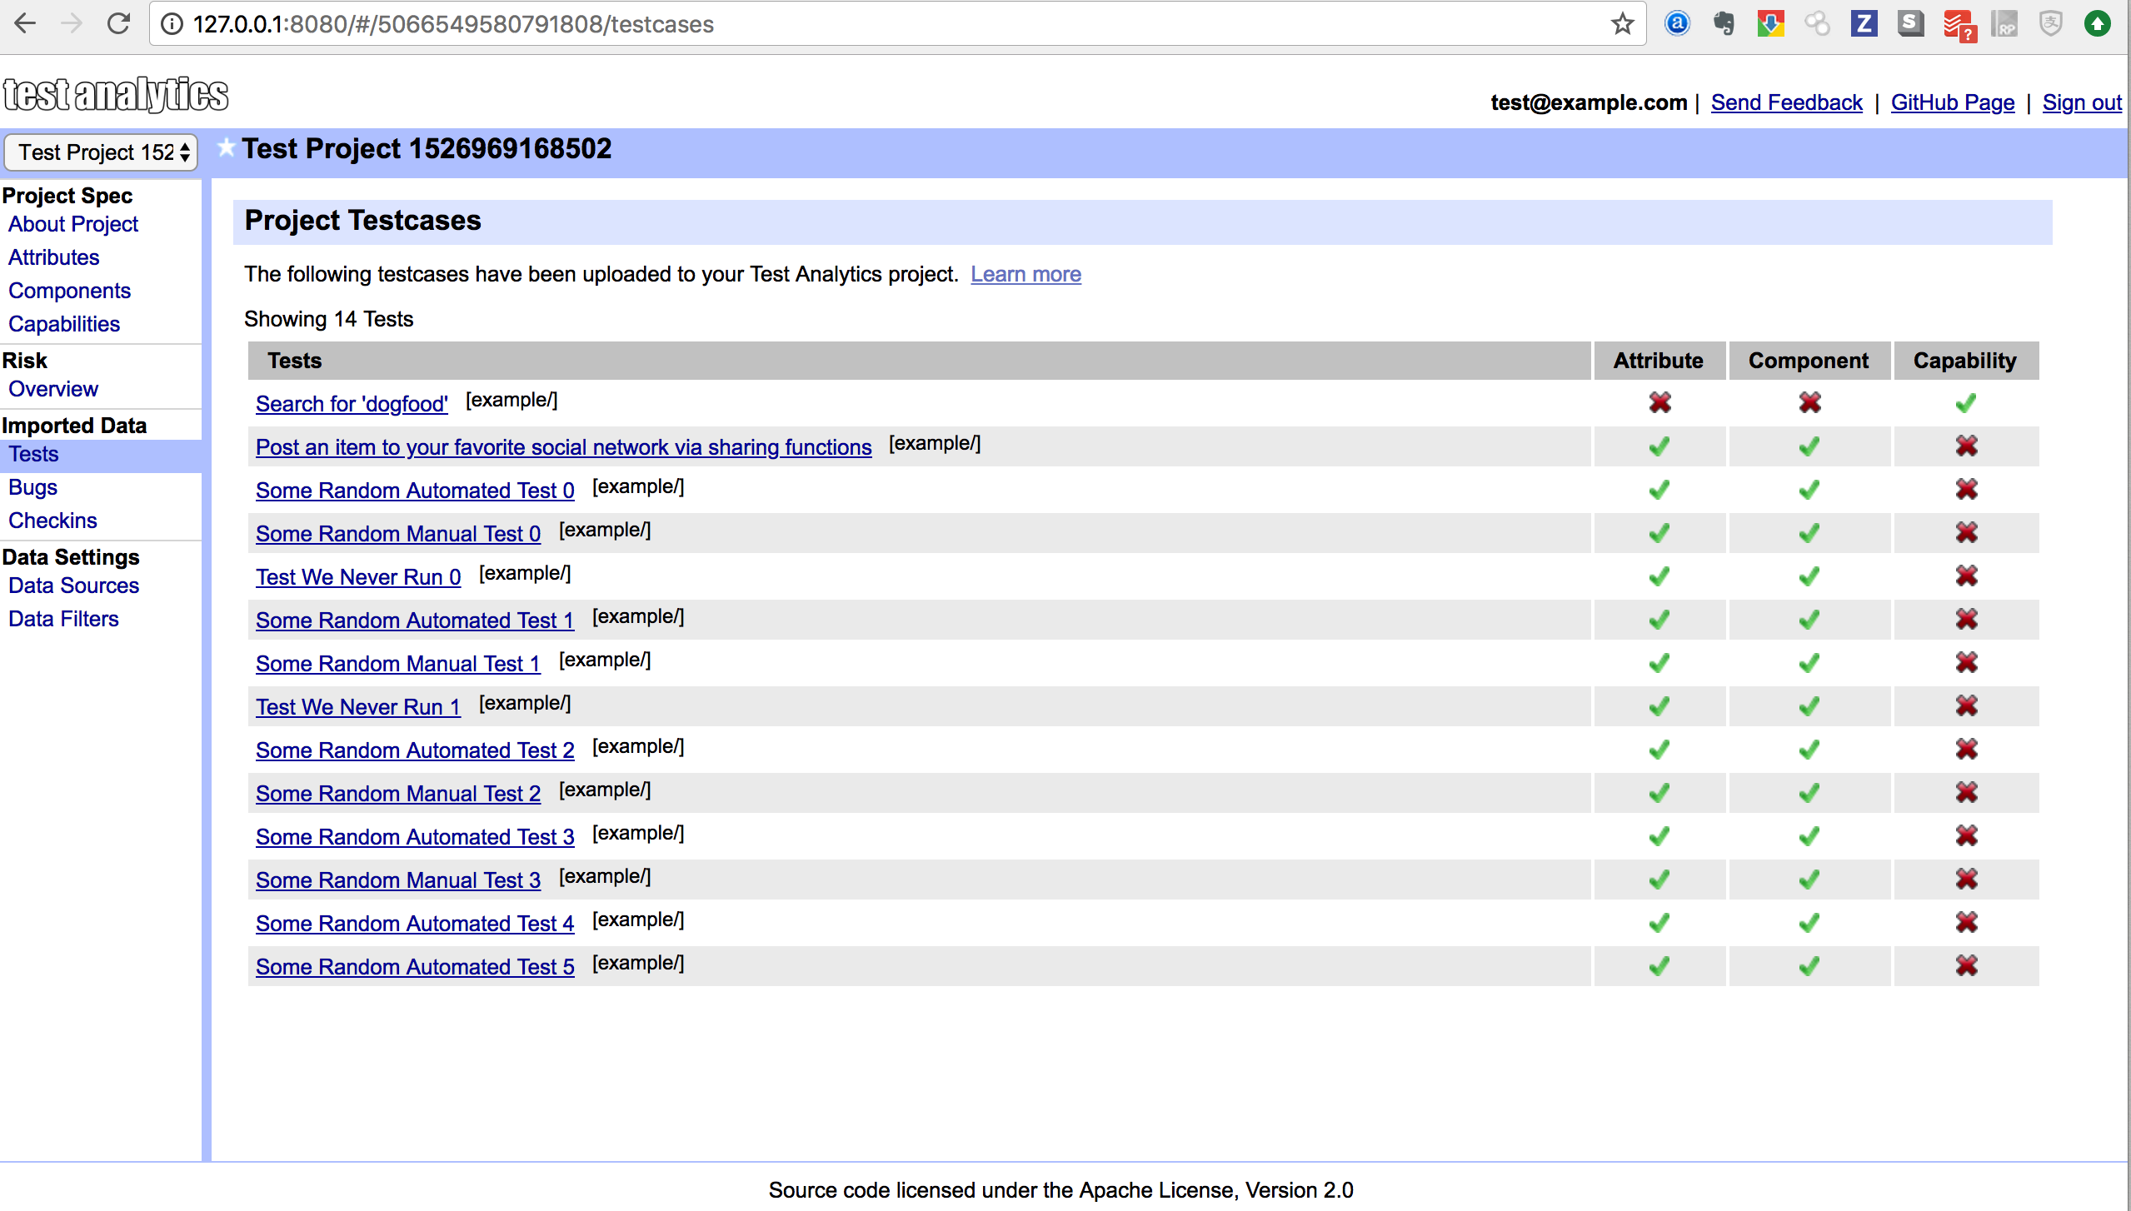Click the green up-arrow extension icon
The image size is (2131, 1211).
[x=2097, y=23]
